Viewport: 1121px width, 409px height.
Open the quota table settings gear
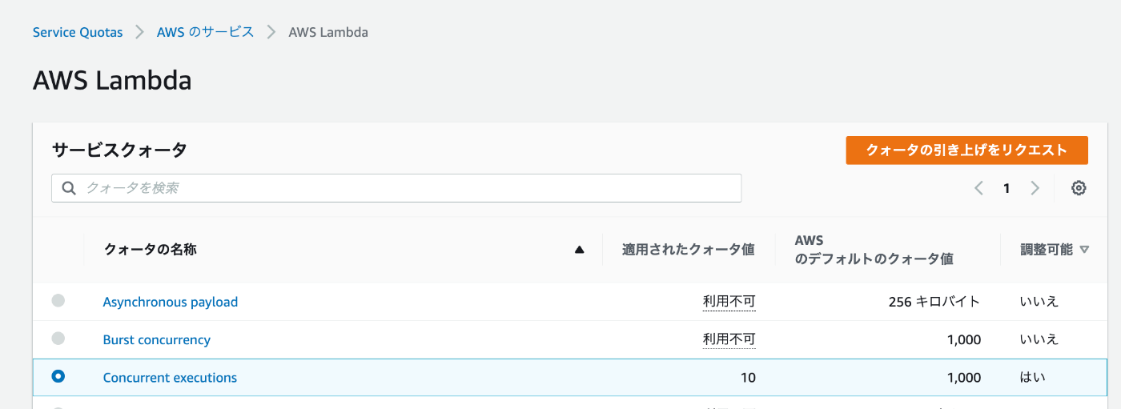click(x=1079, y=188)
